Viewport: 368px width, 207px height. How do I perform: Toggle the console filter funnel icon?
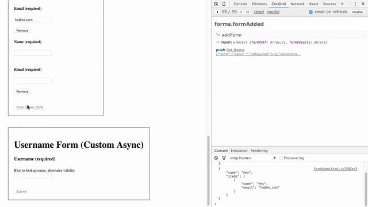pyautogui.click(x=224, y=158)
